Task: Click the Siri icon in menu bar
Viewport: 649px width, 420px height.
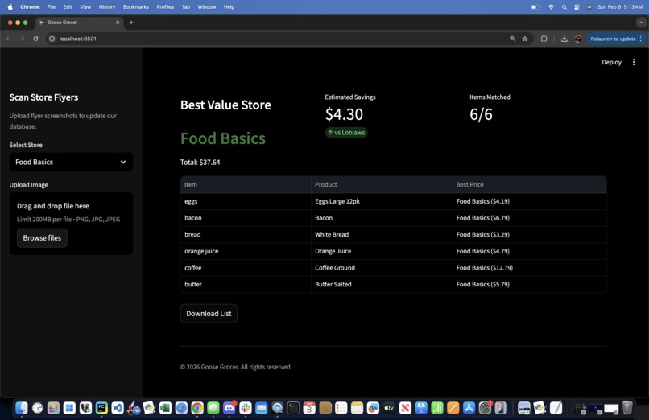Action: pos(589,7)
